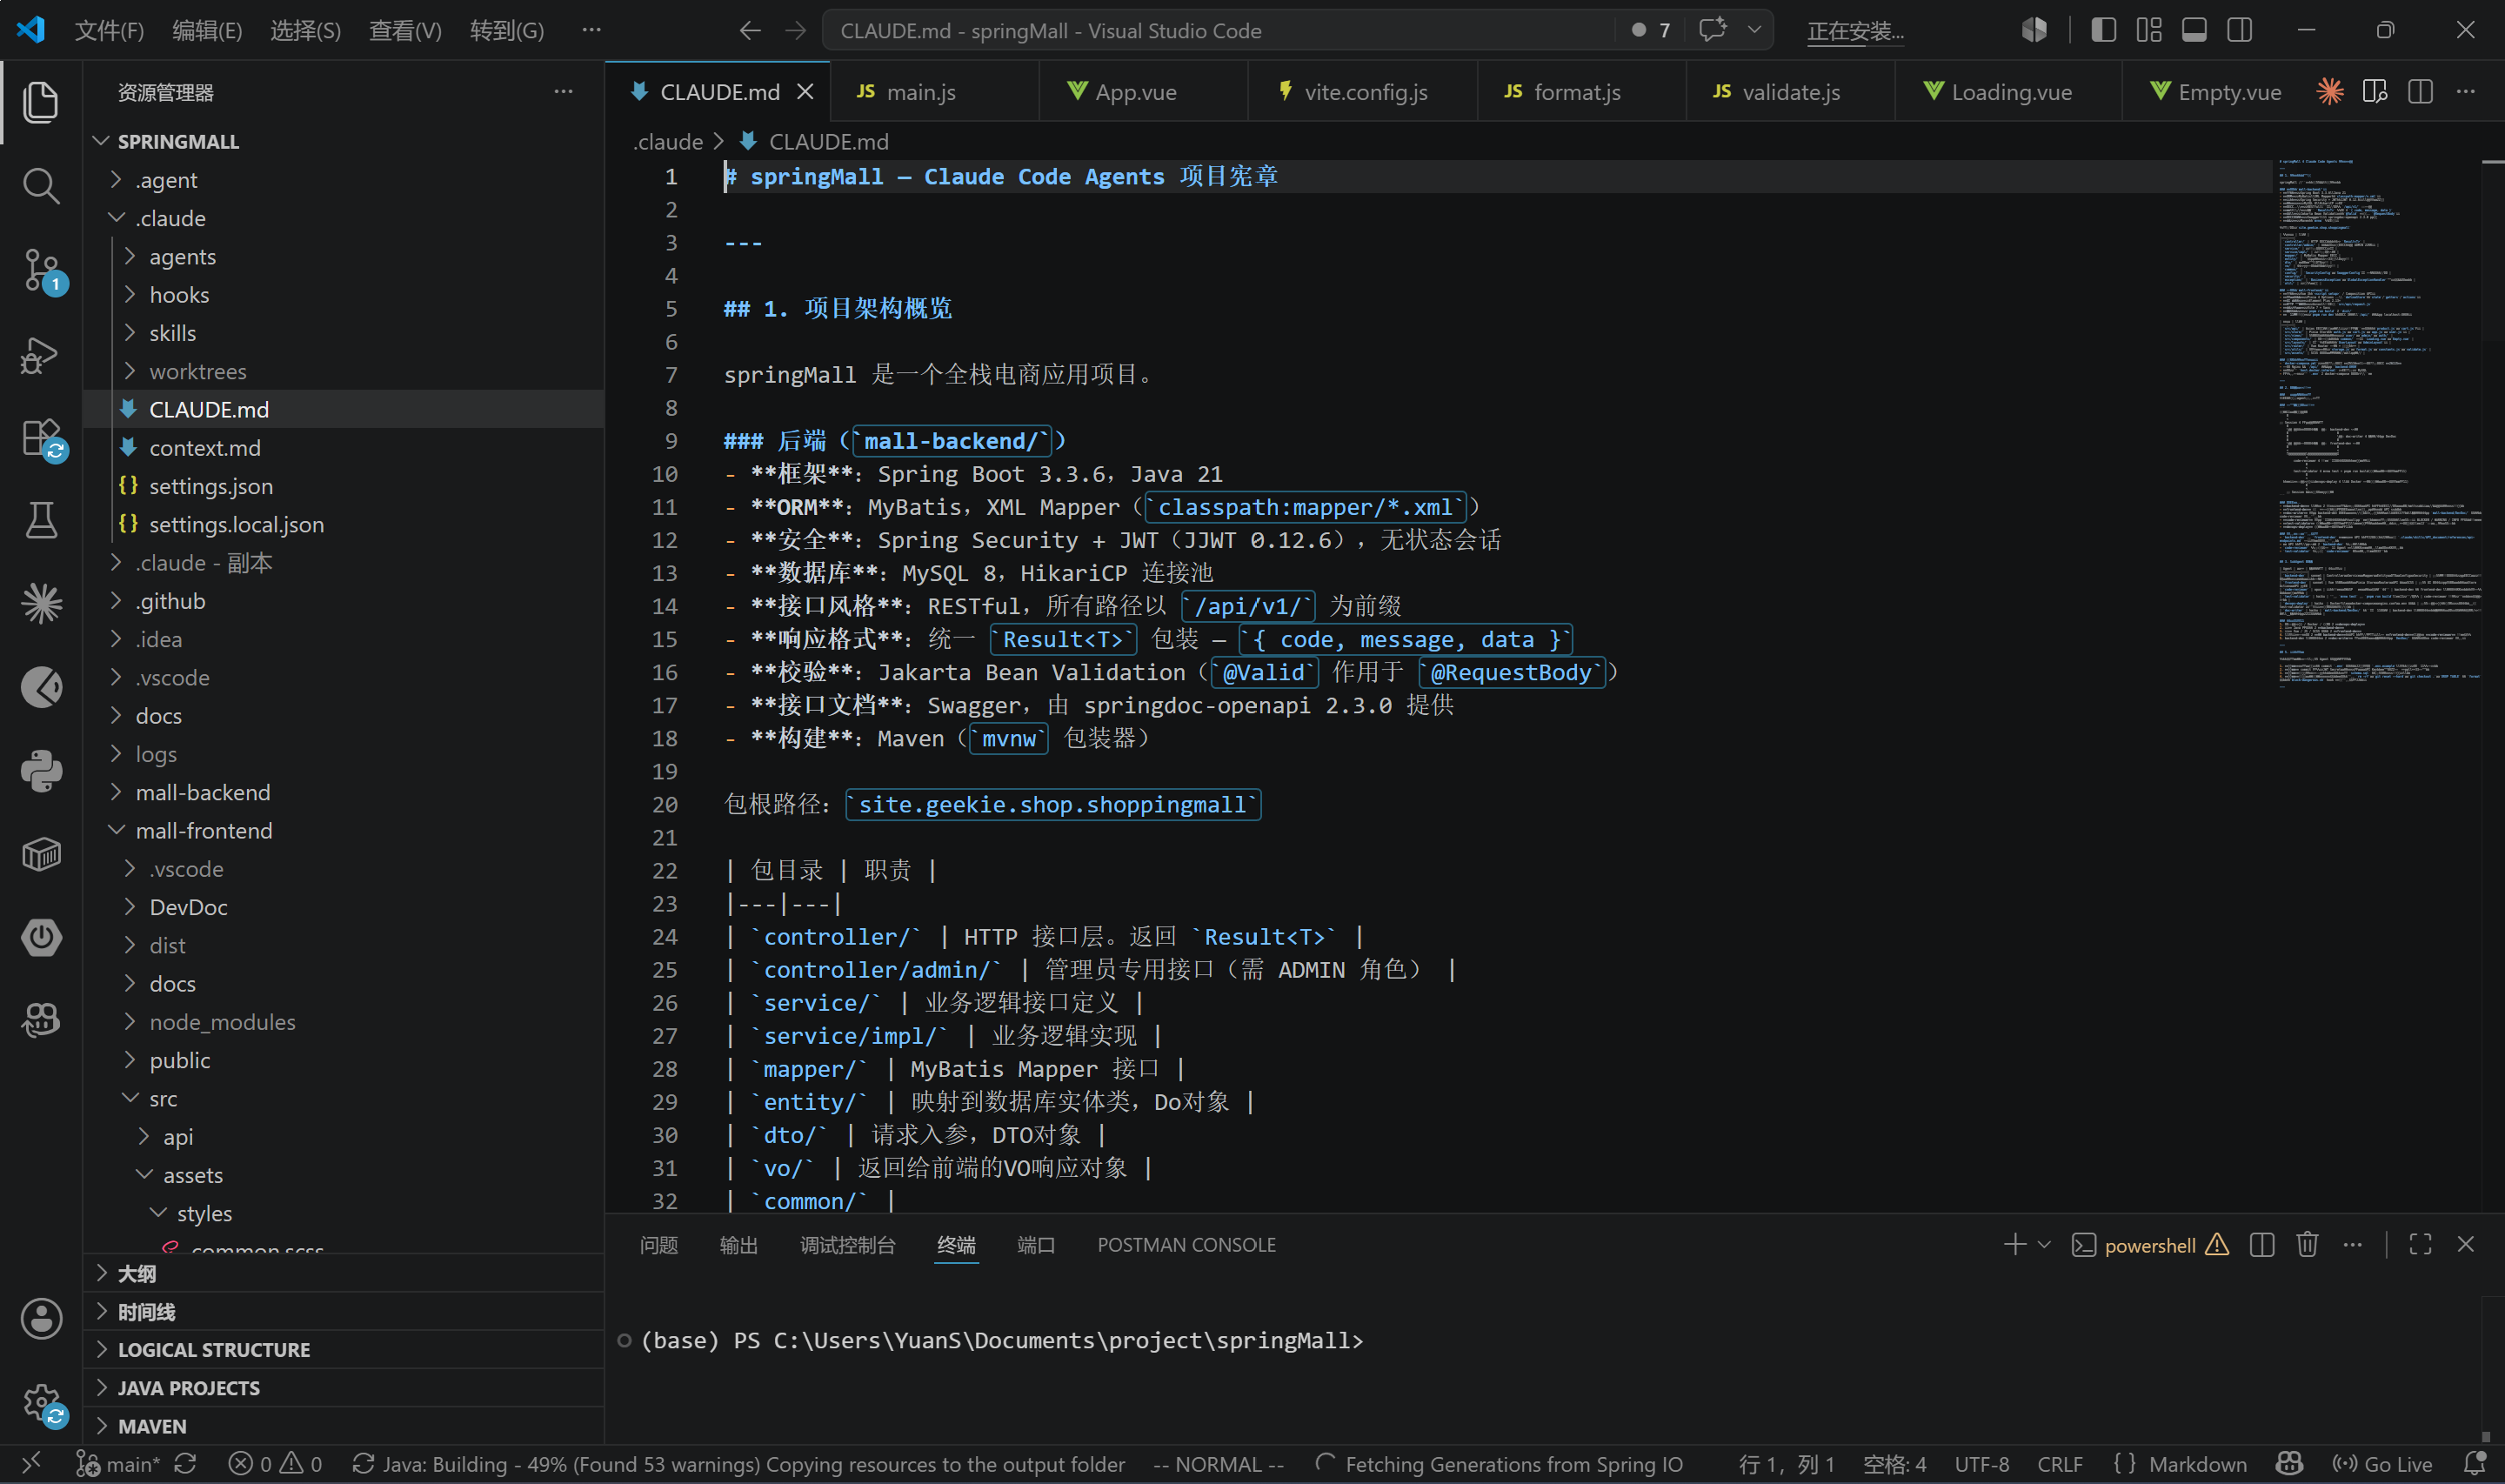Open the 查看(V) menu
The image size is (2505, 1484).
click(x=404, y=31)
